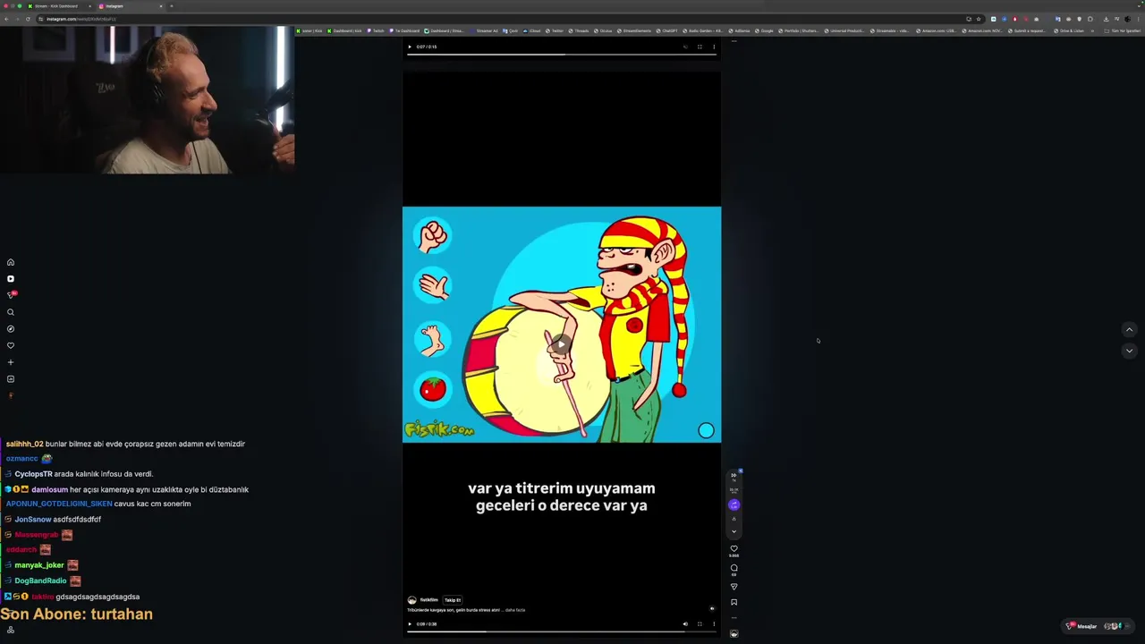The width and height of the screenshot is (1145, 644).
Task: Bookmark this page with the star
Action: point(979,19)
